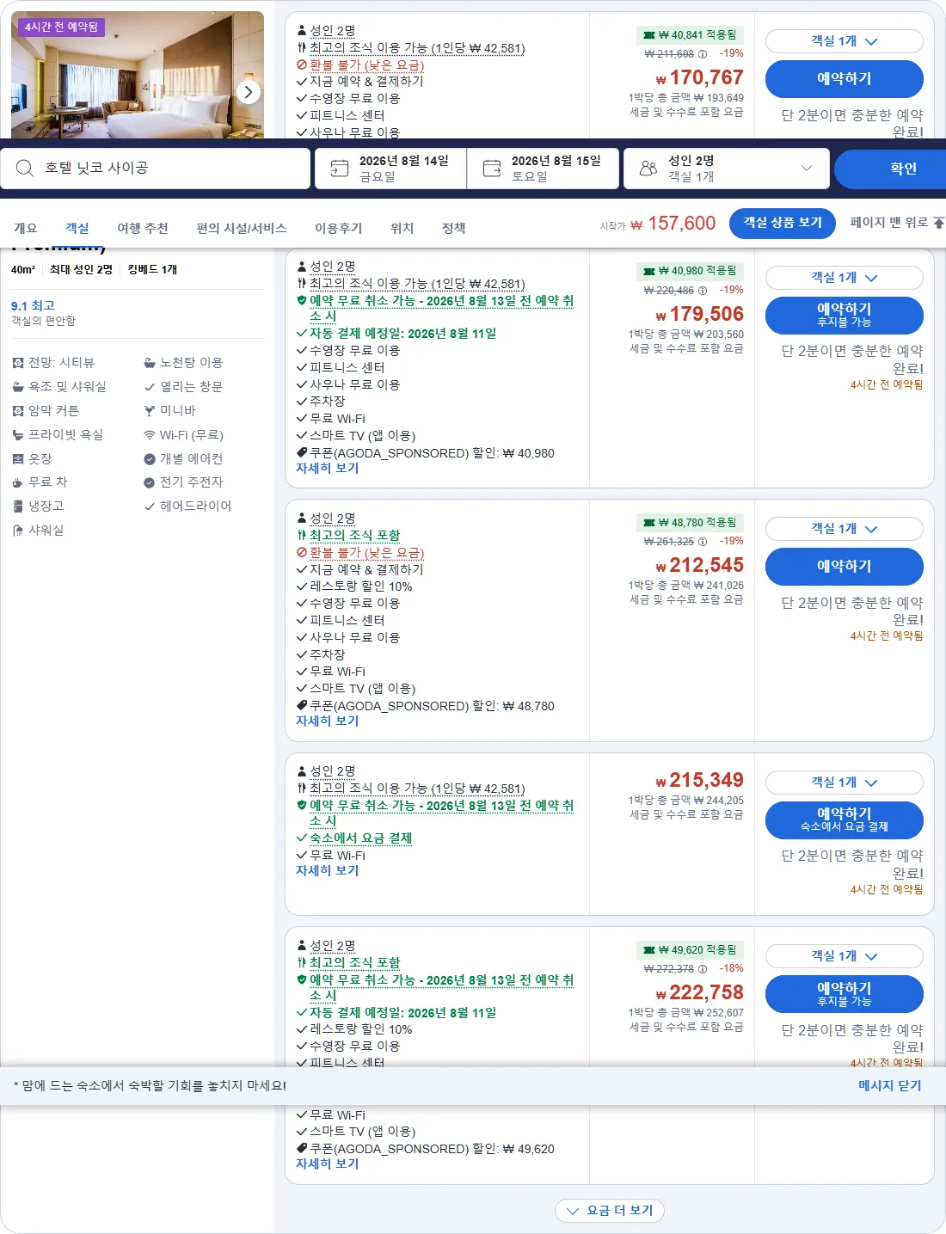Click info icon beside ₩272,378 price
This screenshot has height=1234, width=946.
point(703,969)
